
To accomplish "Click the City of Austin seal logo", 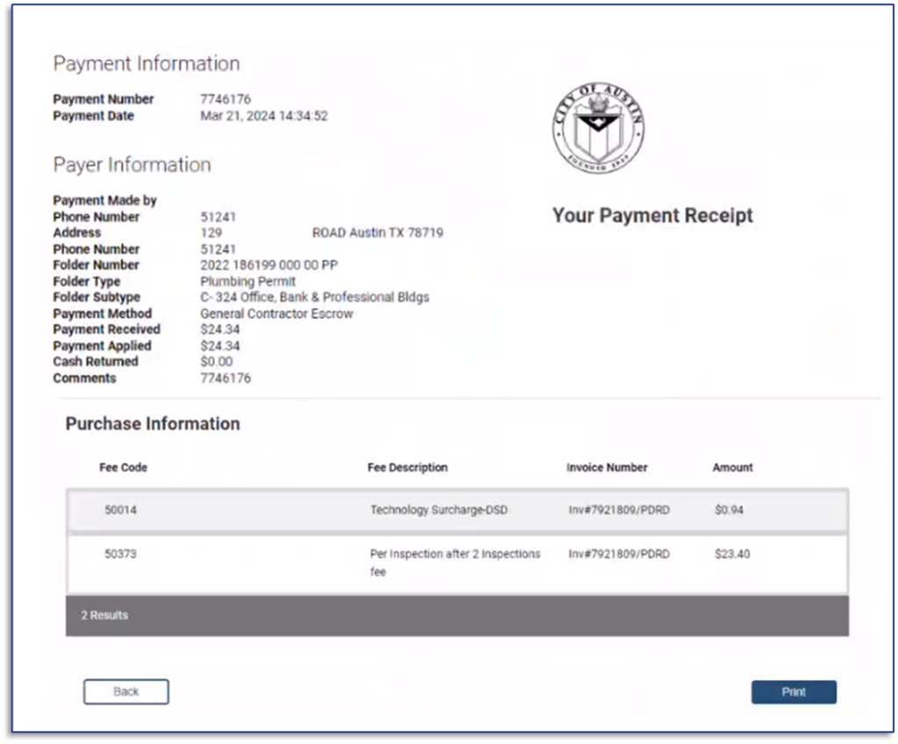I will 597,128.
